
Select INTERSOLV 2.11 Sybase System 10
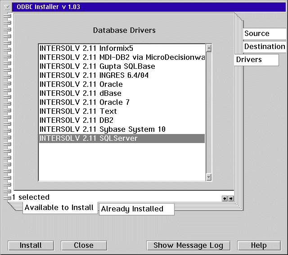(122, 130)
